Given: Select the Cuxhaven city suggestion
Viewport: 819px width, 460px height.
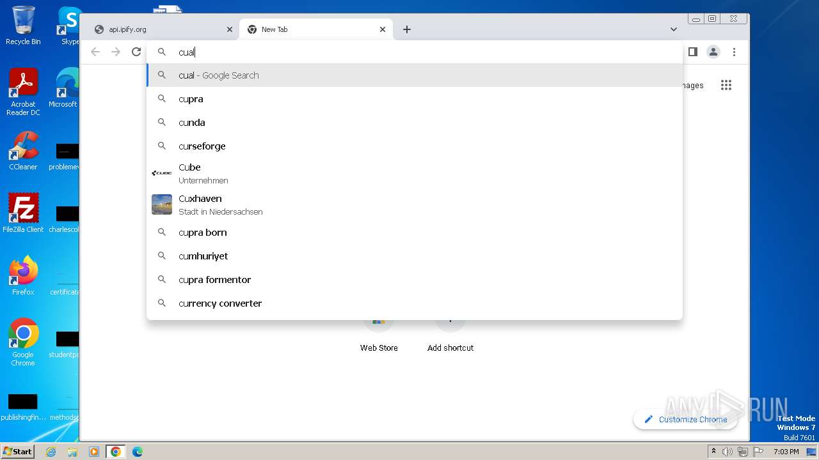Looking at the screenshot, I should pyautogui.click(x=415, y=204).
